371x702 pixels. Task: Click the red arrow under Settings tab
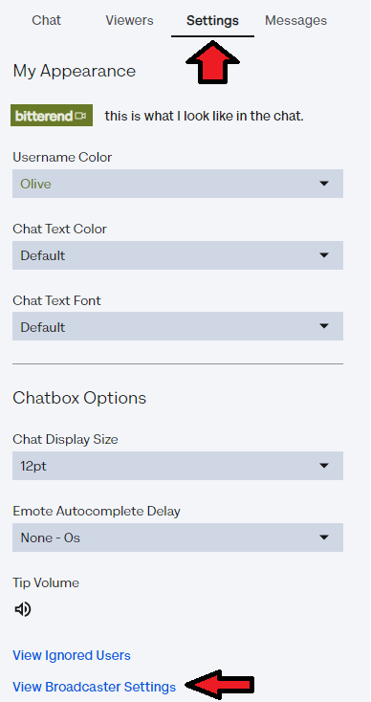coord(212,62)
